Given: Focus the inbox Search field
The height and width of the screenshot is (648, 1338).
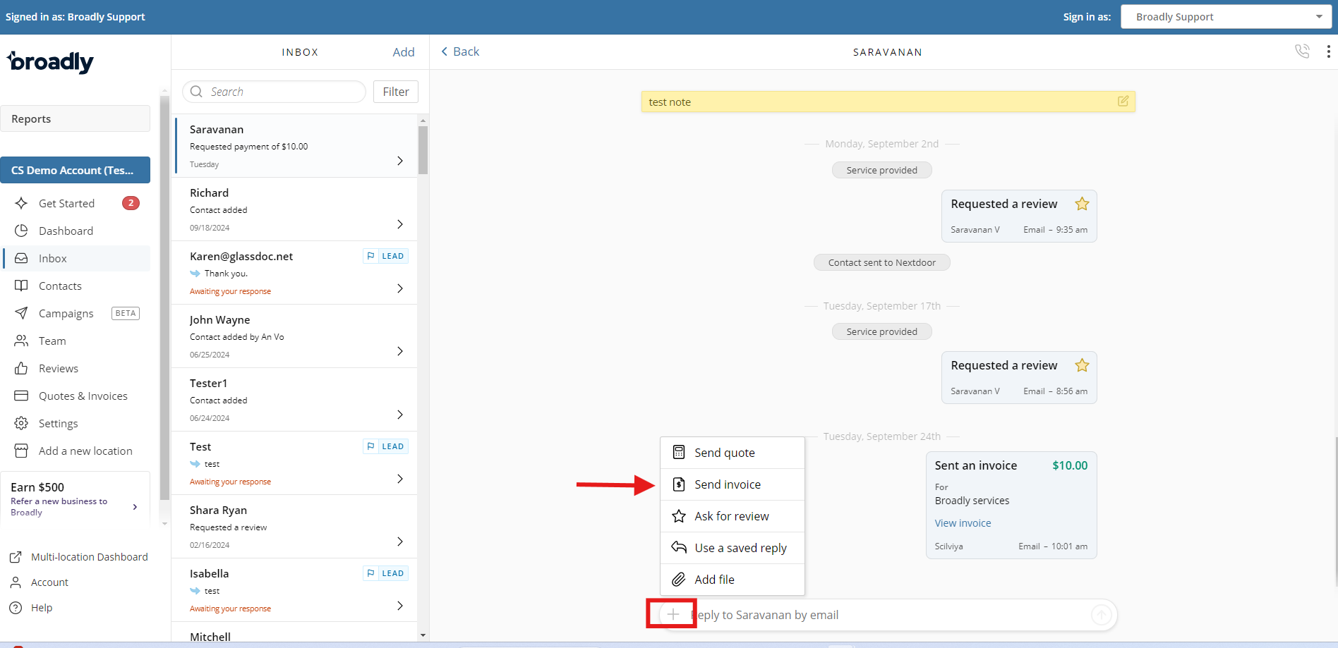Looking at the screenshot, I should coord(274,92).
